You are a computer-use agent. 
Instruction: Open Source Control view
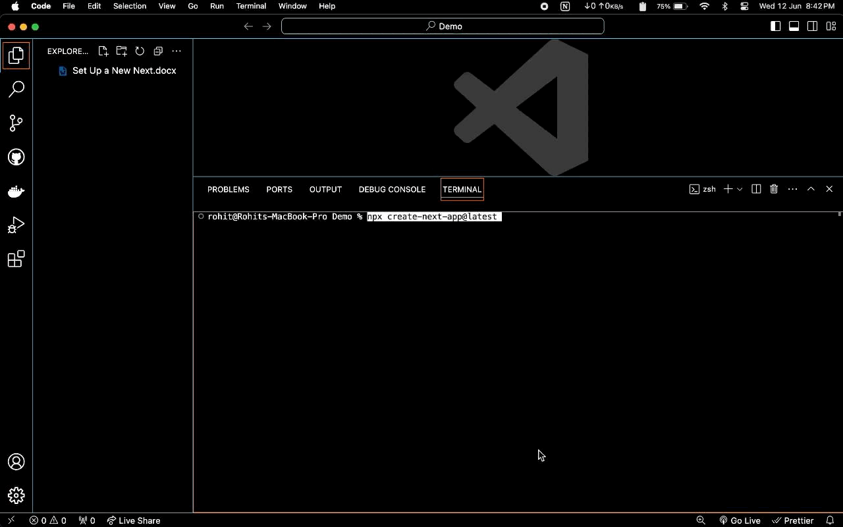coord(16,123)
